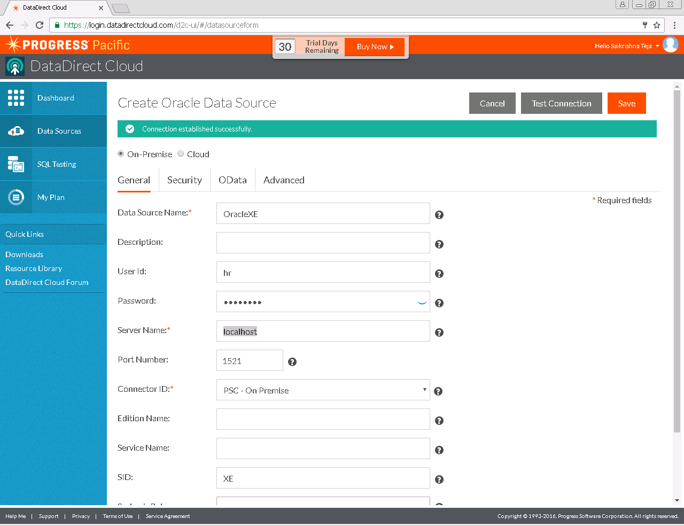The height and width of the screenshot is (526, 684).
Task: Switch to the OData tab
Action: [232, 180]
